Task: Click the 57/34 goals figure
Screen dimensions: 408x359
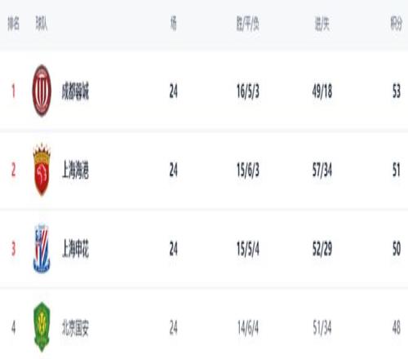Action: [x=322, y=171]
